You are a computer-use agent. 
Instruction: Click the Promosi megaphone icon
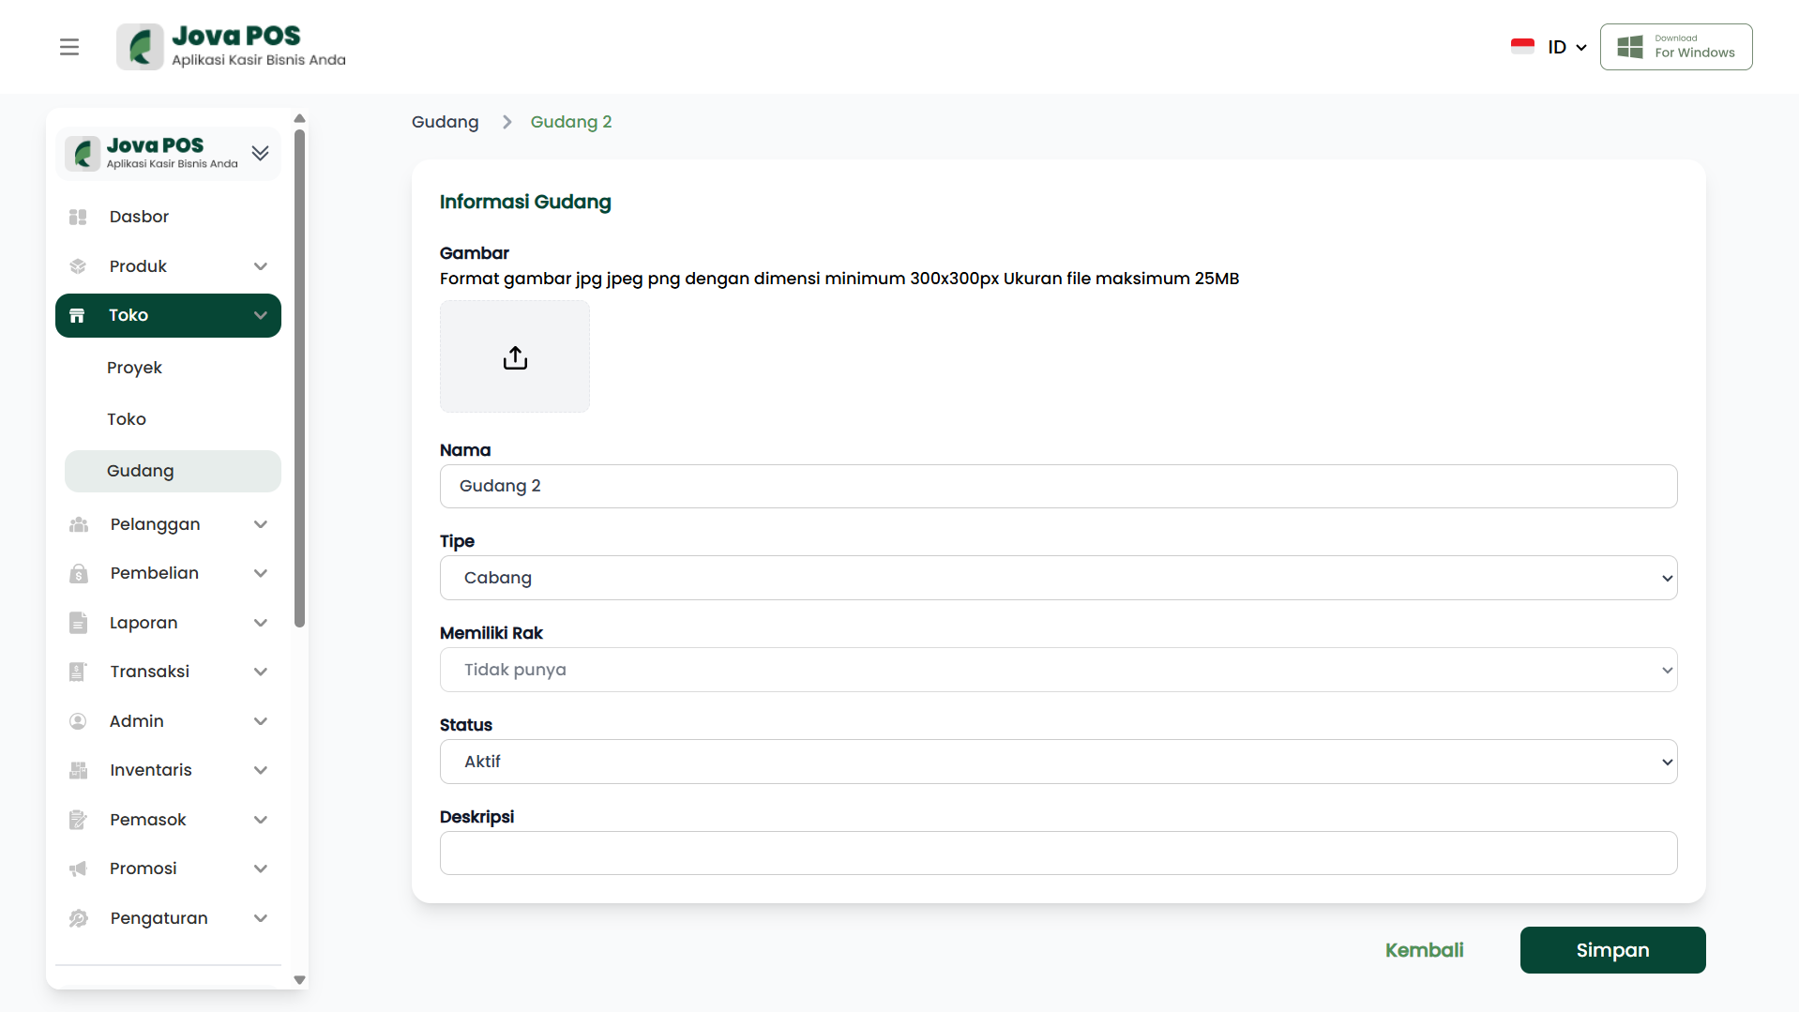point(79,869)
